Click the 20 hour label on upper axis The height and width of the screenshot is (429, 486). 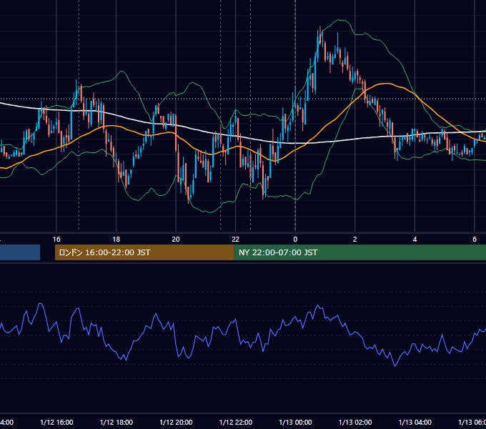(176, 240)
